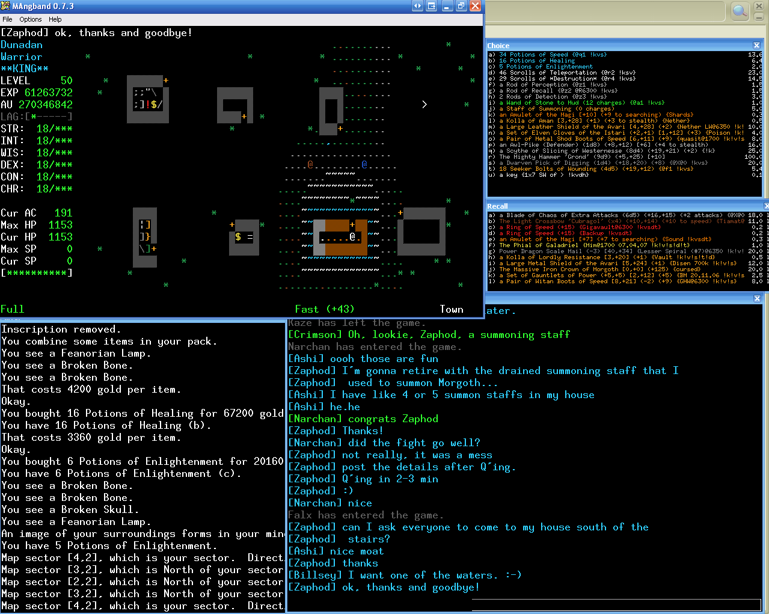
Task: Select Rod of Perception item
Action: click(x=625, y=85)
